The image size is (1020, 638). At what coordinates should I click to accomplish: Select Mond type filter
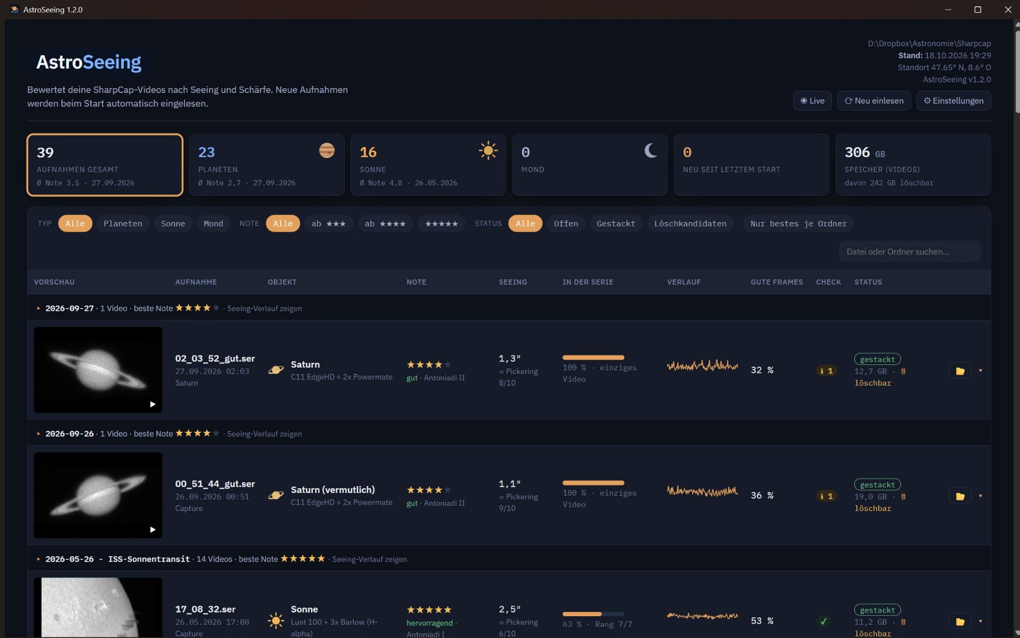pos(213,224)
